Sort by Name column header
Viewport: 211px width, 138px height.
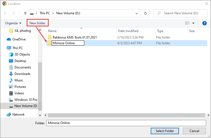tap(52, 31)
